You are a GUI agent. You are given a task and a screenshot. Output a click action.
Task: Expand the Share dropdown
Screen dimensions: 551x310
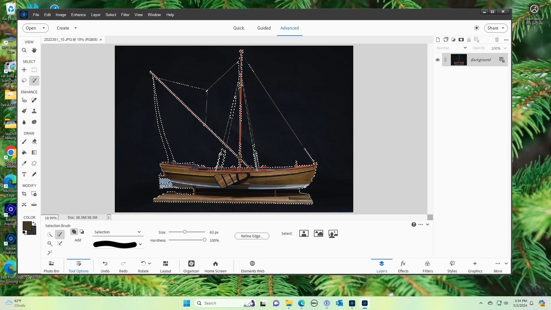pos(503,28)
